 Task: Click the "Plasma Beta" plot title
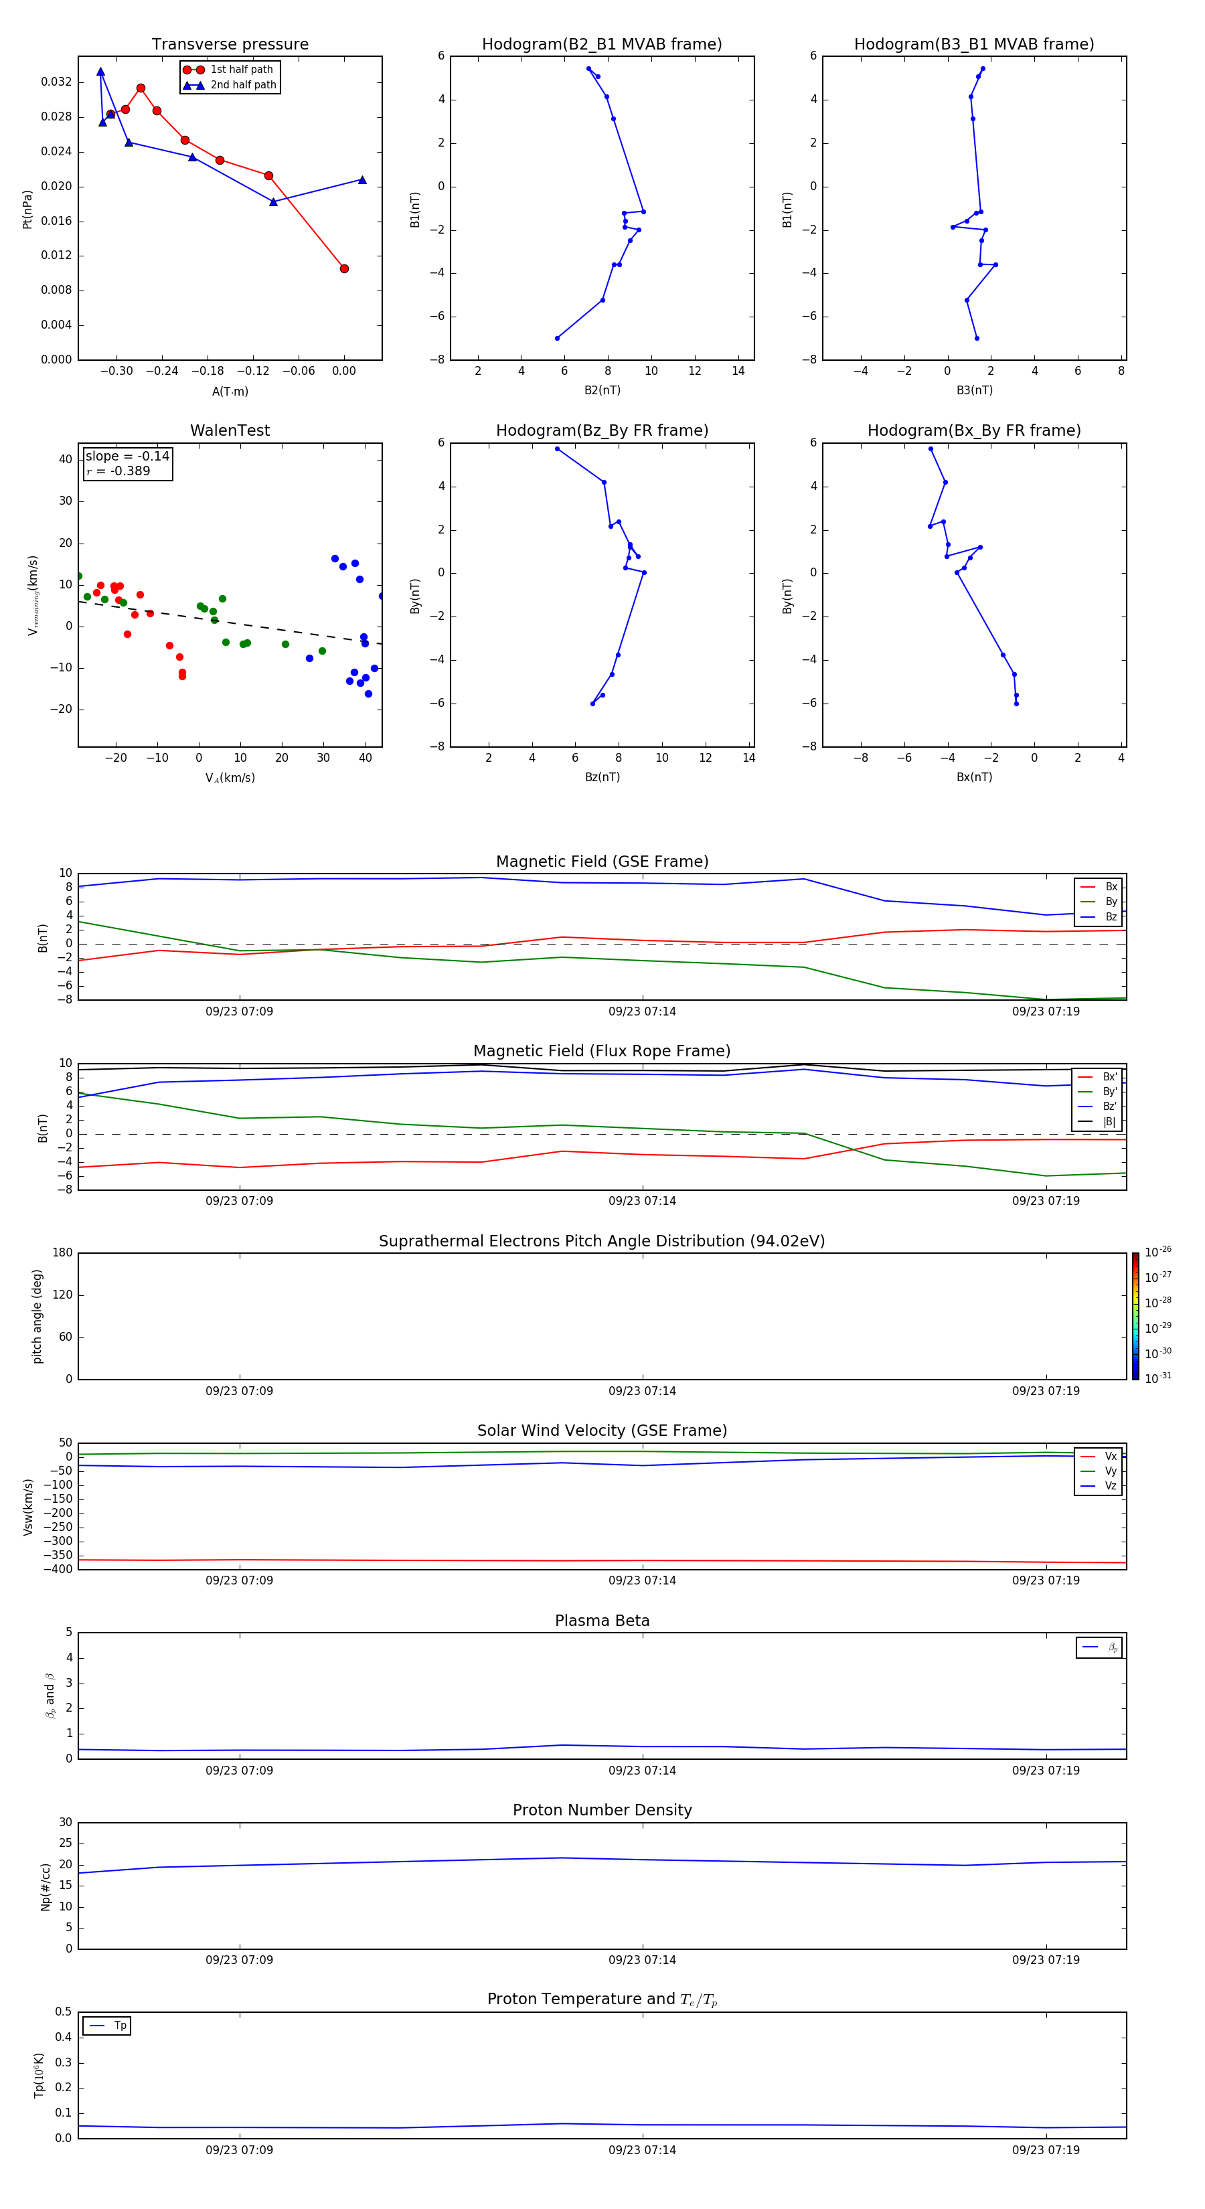(602, 1621)
